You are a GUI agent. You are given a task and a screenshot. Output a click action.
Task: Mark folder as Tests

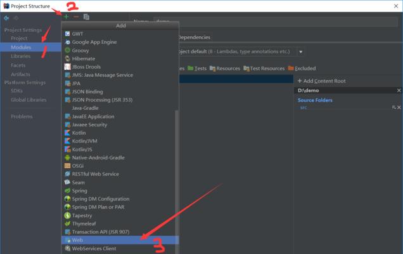(x=197, y=69)
